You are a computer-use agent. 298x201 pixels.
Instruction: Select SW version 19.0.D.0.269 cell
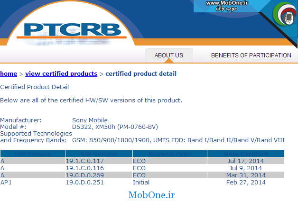[x=85, y=175]
